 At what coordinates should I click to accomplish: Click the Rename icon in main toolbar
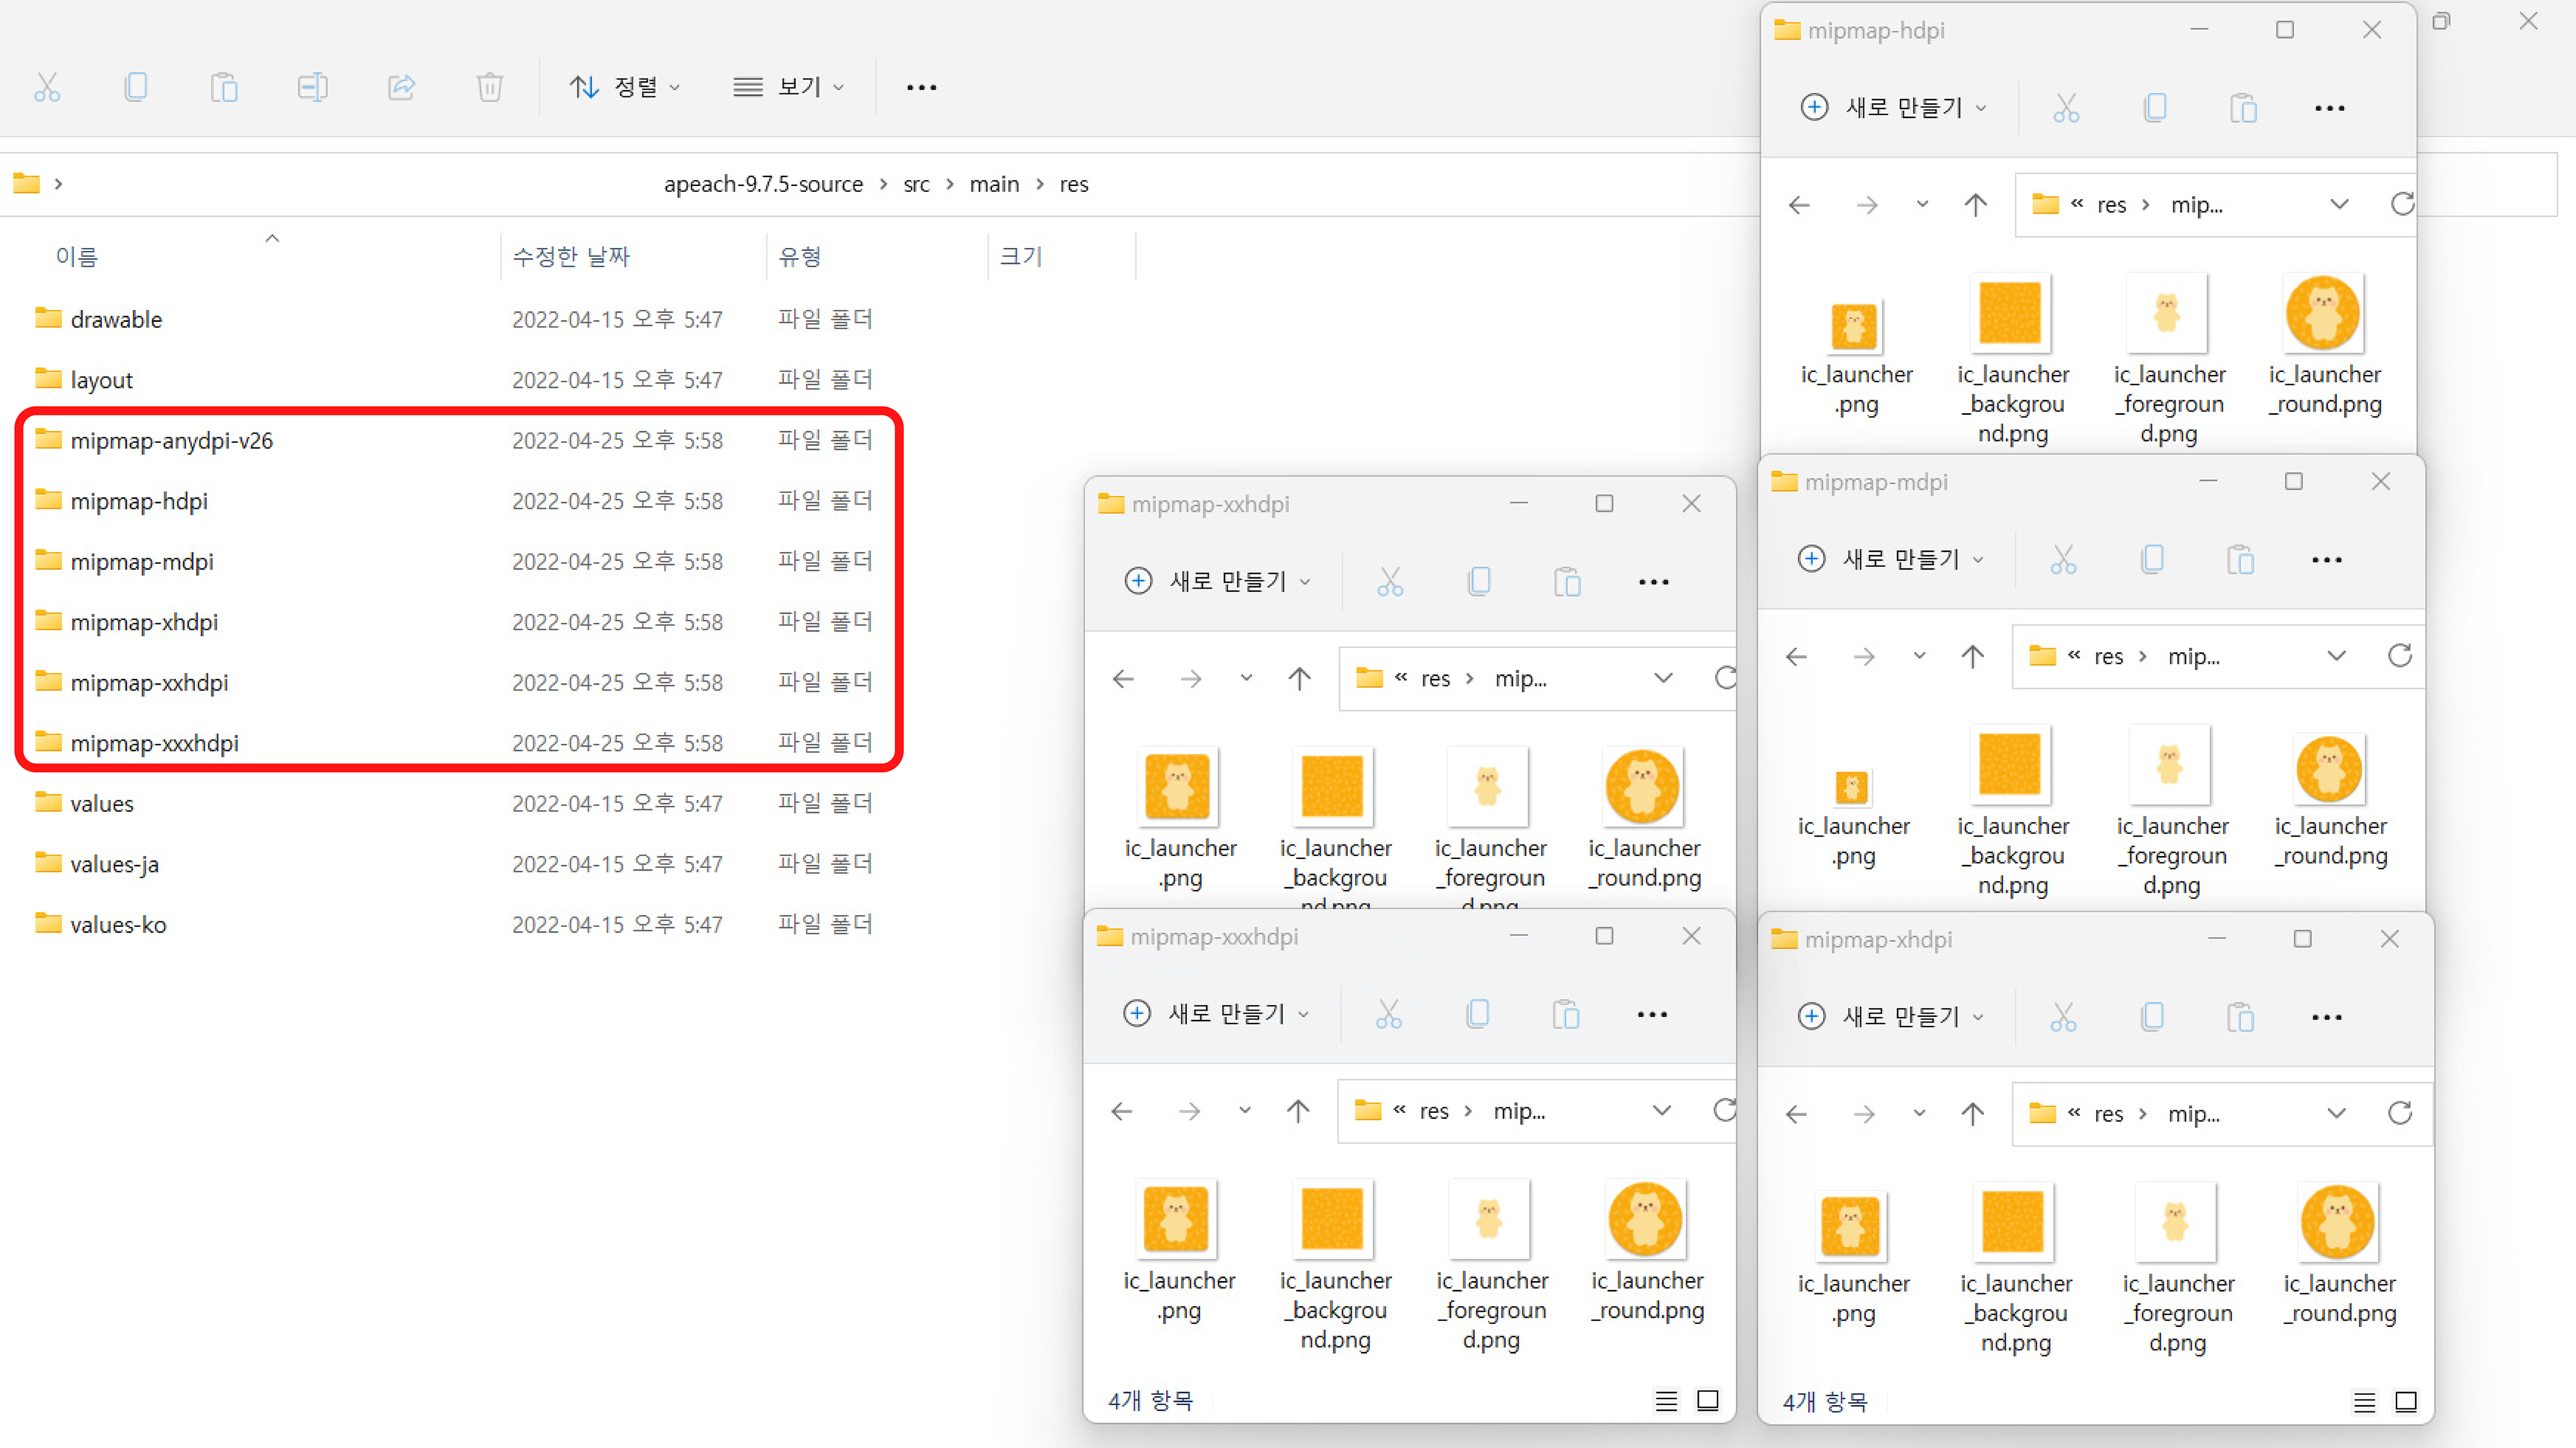312,87
